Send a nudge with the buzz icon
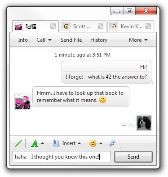This screenshot has width=168, height=177. 112,143
